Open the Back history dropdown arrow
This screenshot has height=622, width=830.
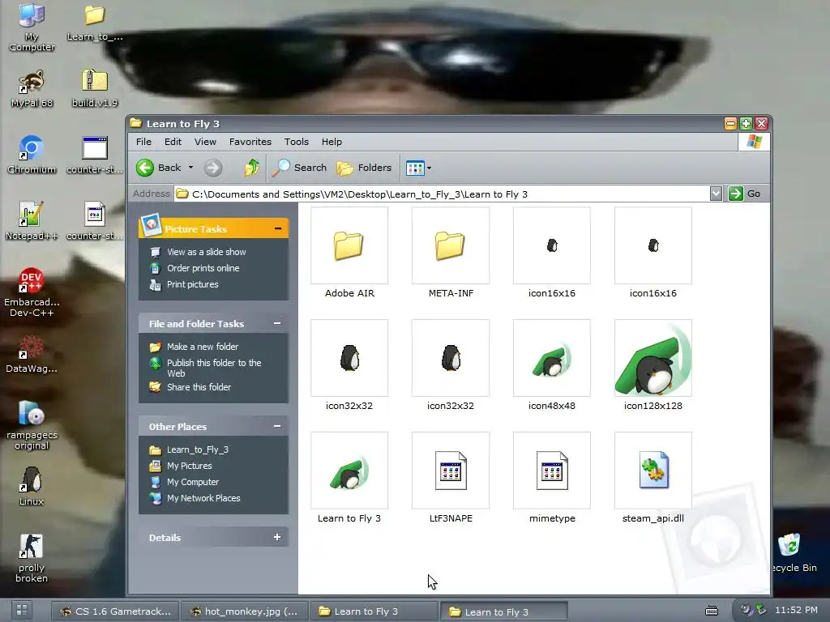pos(190,168)
